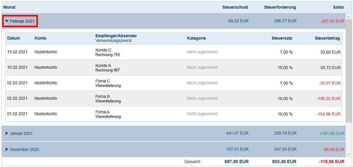Click the Steuerbetrag column header
Viewport: 353px width, 167px height.
coord(327,38)
